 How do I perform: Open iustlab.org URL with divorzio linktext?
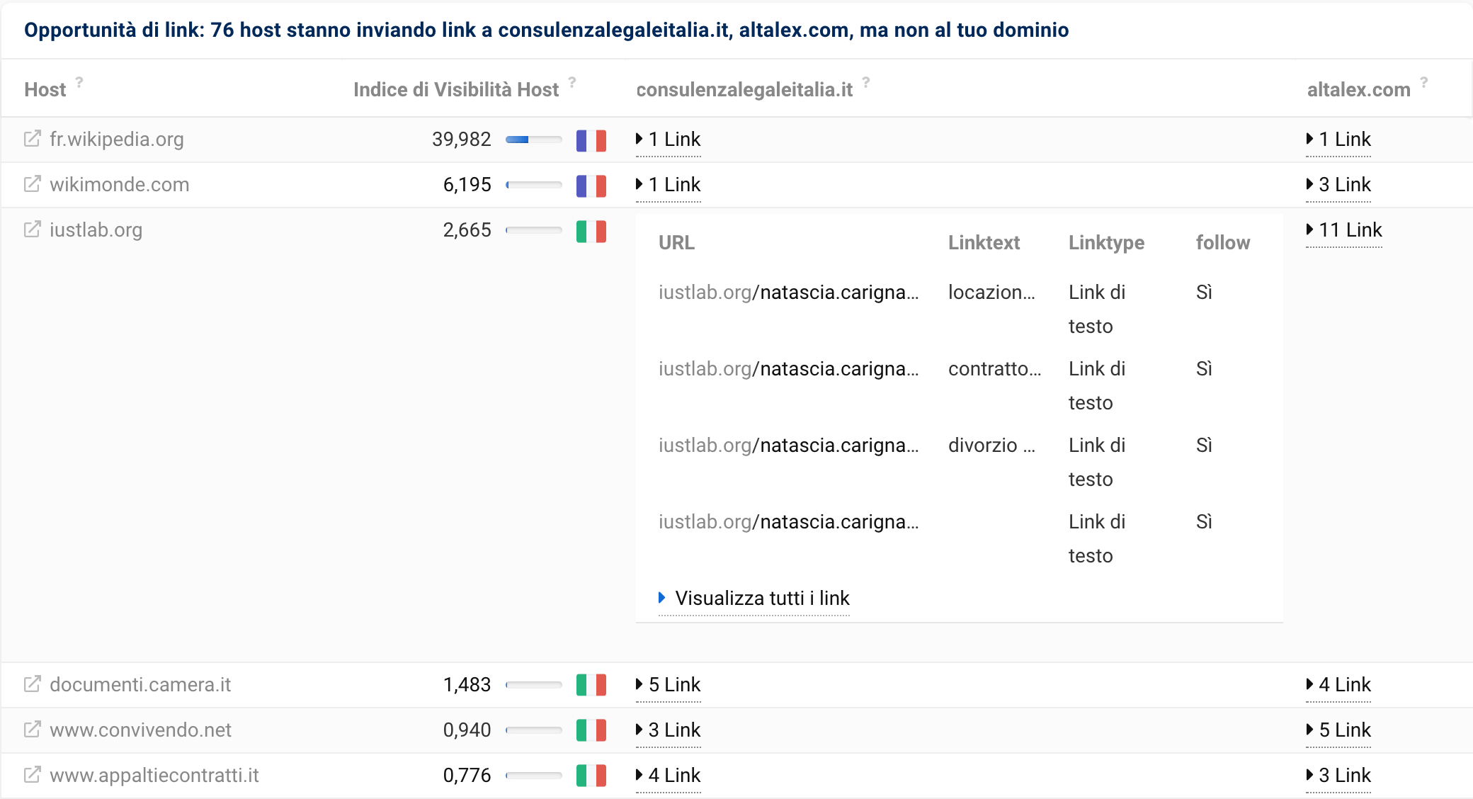pyautogui.click(x=789, y=446)
